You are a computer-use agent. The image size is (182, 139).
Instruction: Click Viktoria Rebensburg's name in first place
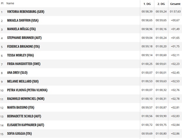pyautogui.click(x=26, y=12)
